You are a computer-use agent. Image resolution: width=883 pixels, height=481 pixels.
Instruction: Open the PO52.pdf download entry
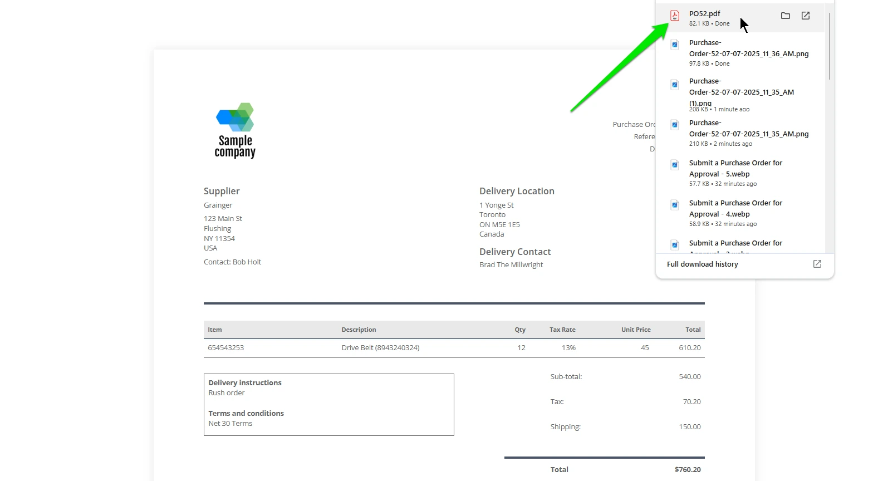click(740, 18)
